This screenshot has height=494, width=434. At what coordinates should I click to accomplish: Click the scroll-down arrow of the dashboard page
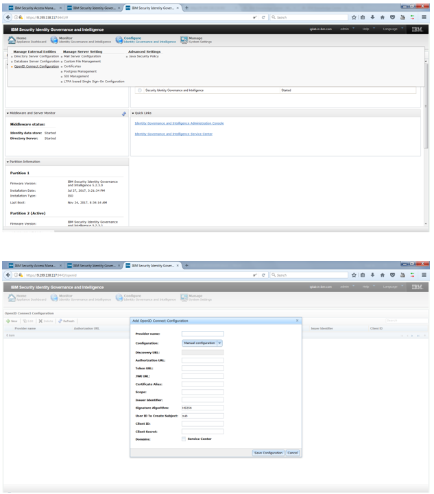426,223
